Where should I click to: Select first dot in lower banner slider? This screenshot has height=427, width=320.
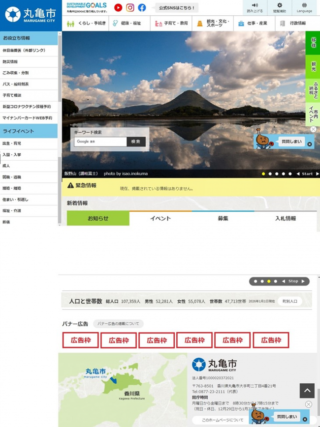(256, 281)
